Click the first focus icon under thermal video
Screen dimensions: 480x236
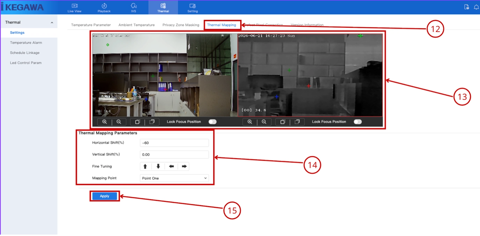pyautogui.click(x=283, y=122)
